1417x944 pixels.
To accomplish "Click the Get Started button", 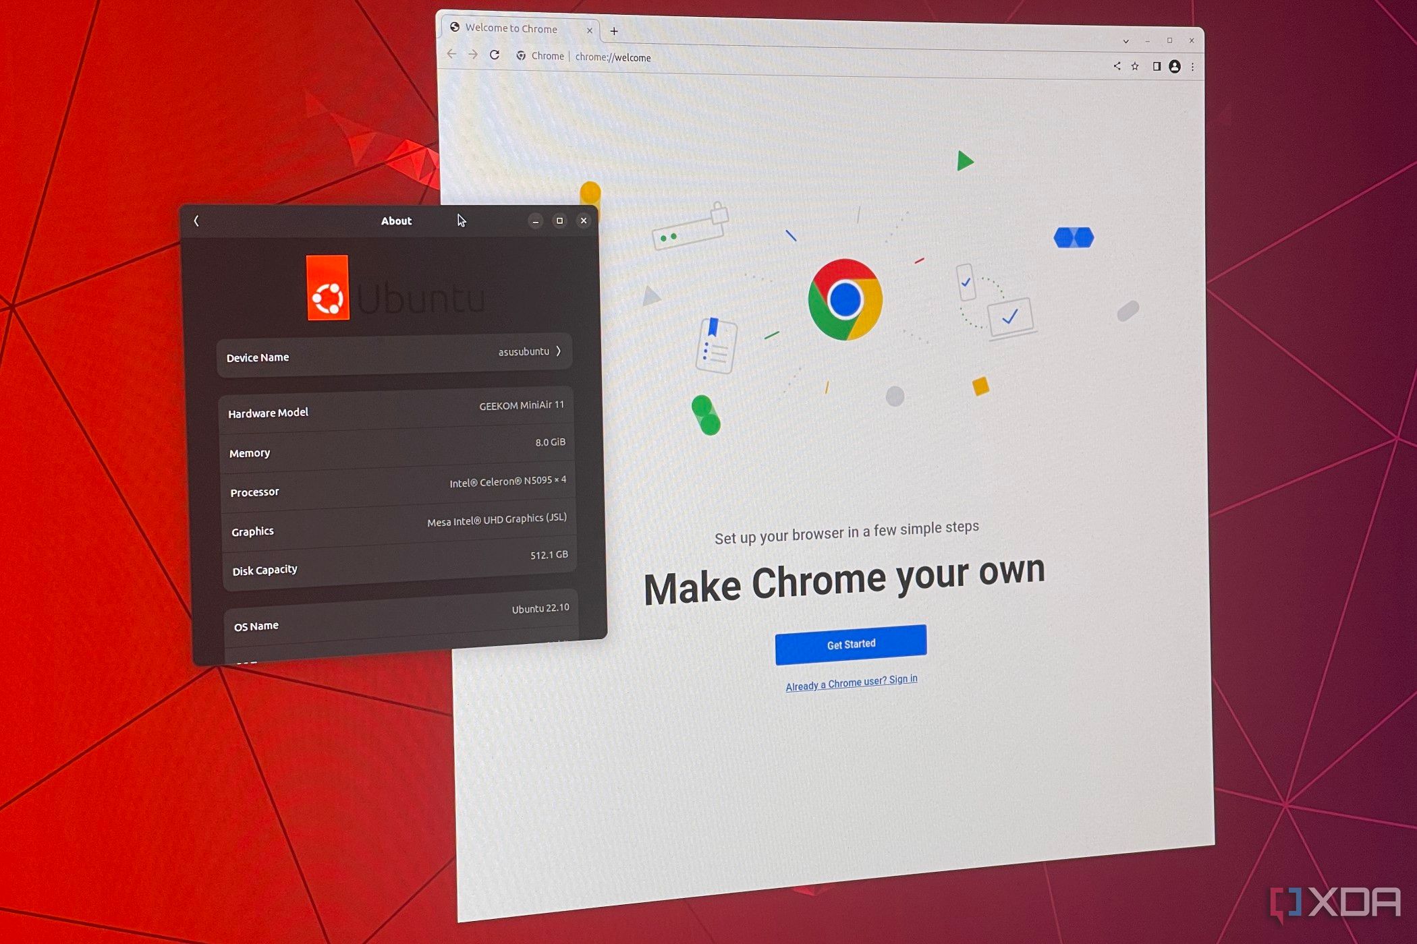I will 851,644.
